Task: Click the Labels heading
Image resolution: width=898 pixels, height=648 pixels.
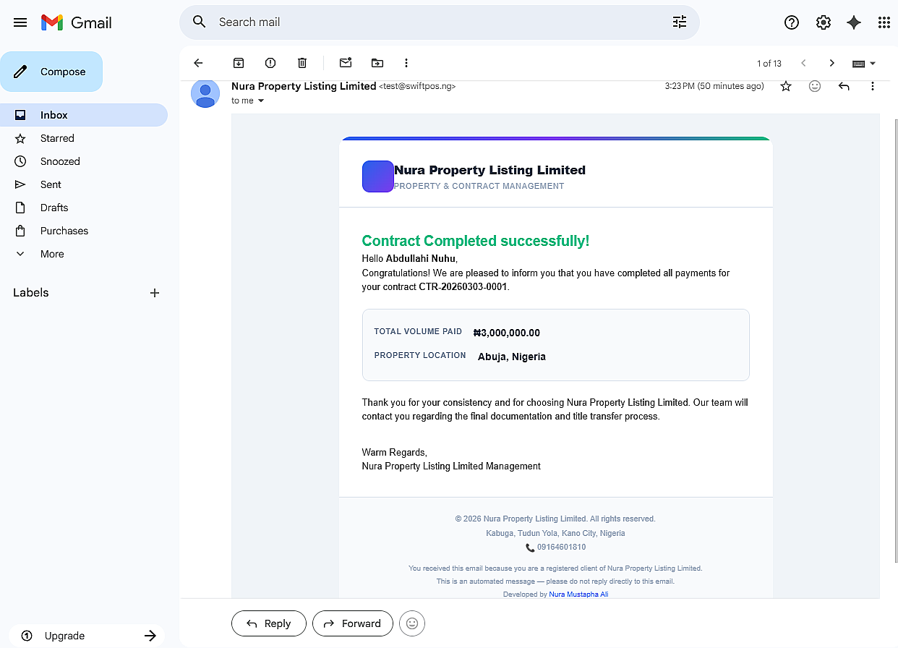Action: click(x=31, y=293)
